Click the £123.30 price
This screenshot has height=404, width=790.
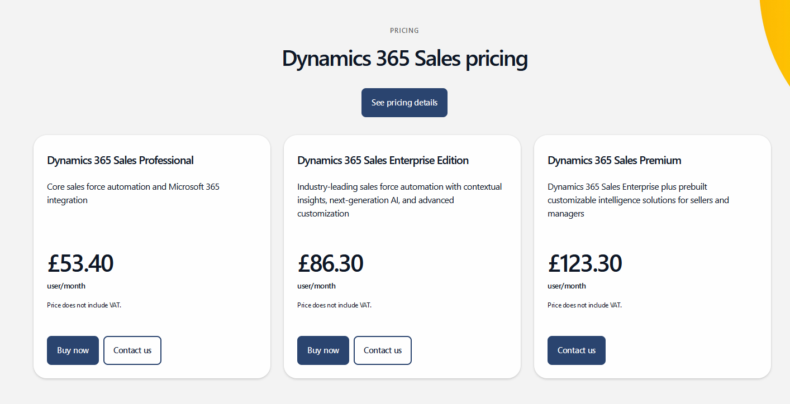(x=584, y=263)
